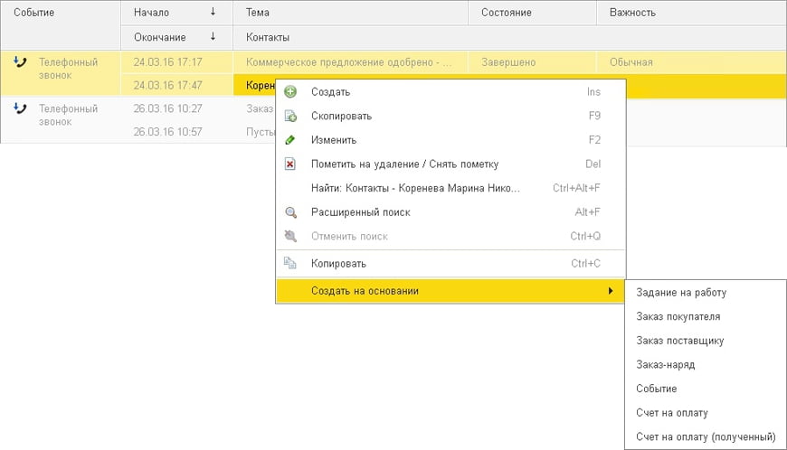This screenshot has height=450, width=787.
Task: Click the Важность column header
Action: pyautogui.click(x=692, y=13)
